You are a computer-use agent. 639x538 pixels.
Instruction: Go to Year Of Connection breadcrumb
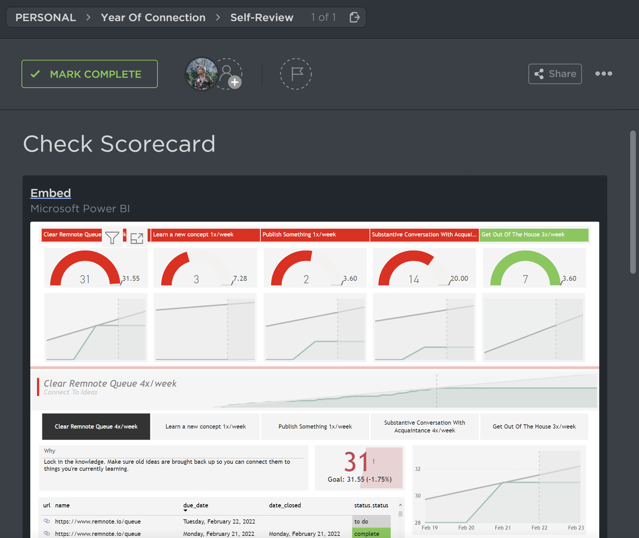click(153, 17)
